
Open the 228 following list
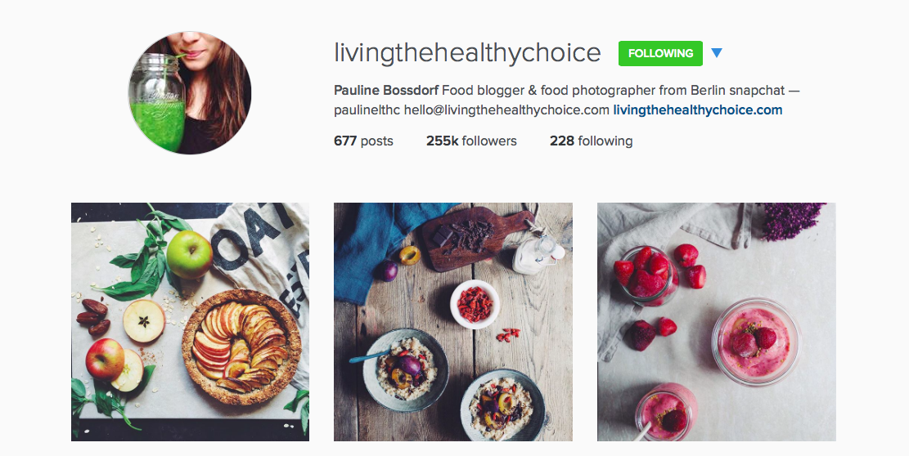(x=591, y=141)
